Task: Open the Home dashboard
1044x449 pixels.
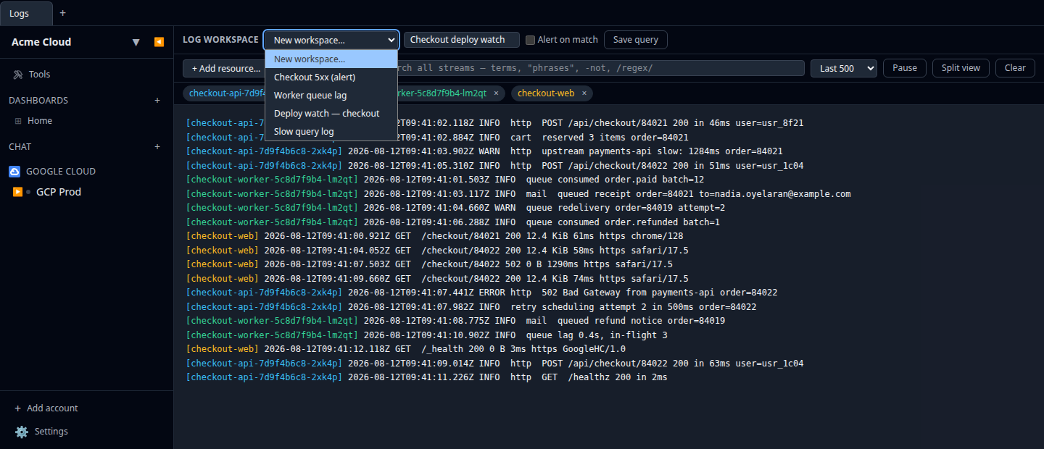Action: click(x=40, y=121)
